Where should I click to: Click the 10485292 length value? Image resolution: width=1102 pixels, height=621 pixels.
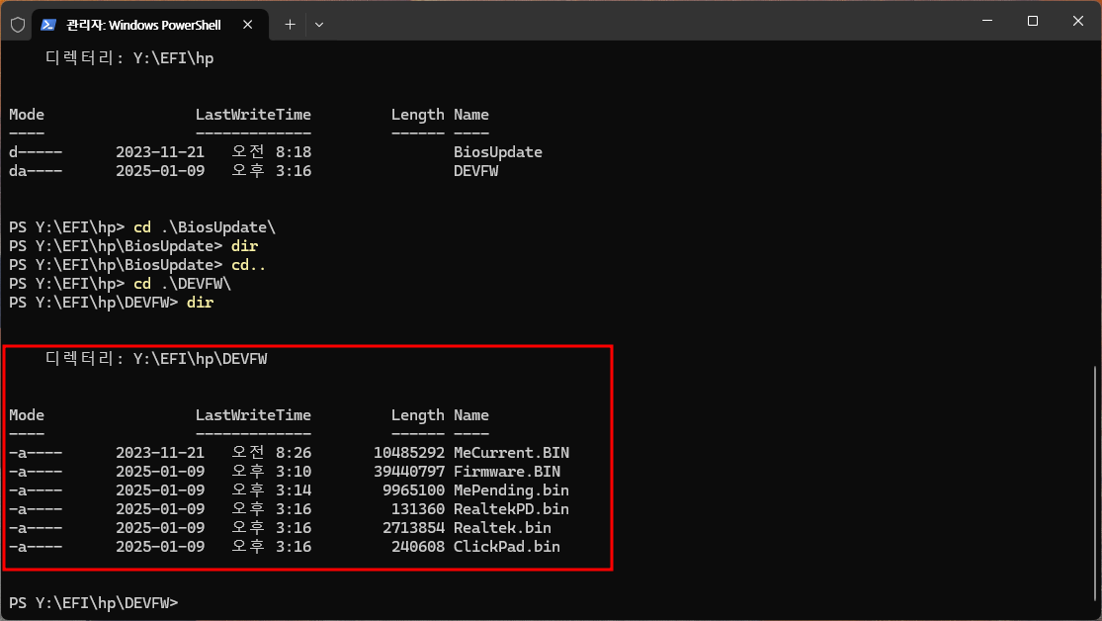(x=409, y=453)
